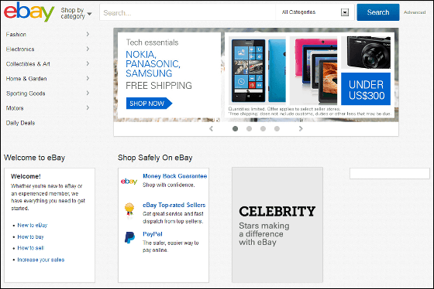
Task: Open the How to buy link
Action: coord(30,236)
